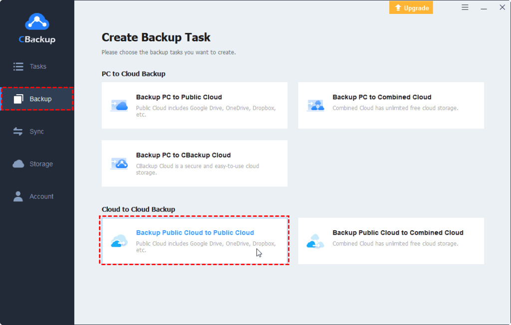Click 'Combined Cloud has unlimited' text under Backup PC
Image resolution: width=511 pixels, height=325 pixels.
click(395, 108)
